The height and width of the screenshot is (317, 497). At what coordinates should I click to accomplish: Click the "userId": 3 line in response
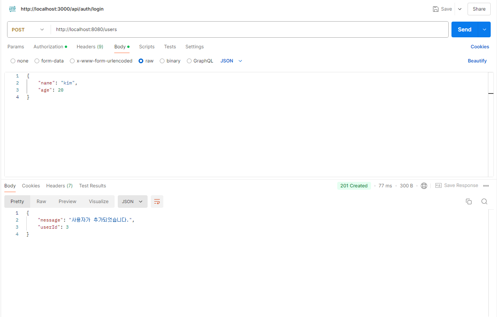click(x=53, y=227)
